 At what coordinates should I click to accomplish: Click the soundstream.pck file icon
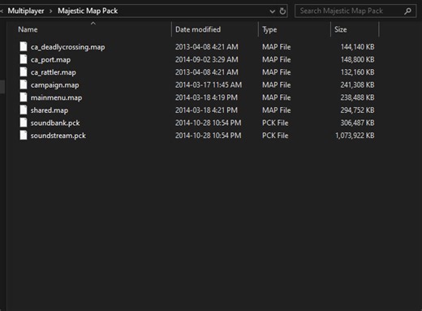[x=24, y=136]
